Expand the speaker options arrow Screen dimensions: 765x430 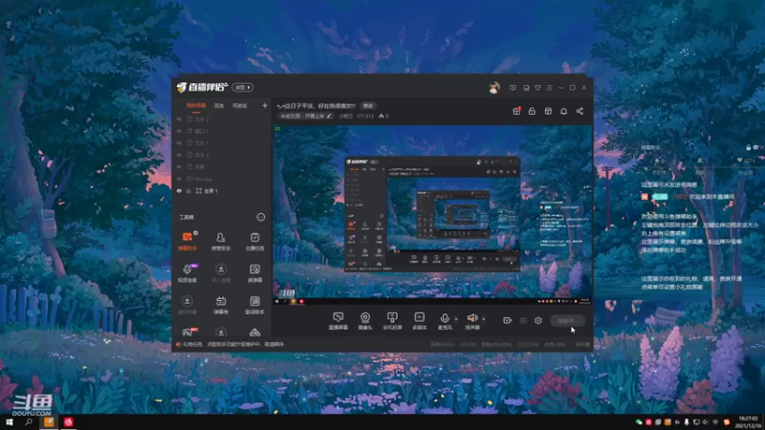pos(484,319)
